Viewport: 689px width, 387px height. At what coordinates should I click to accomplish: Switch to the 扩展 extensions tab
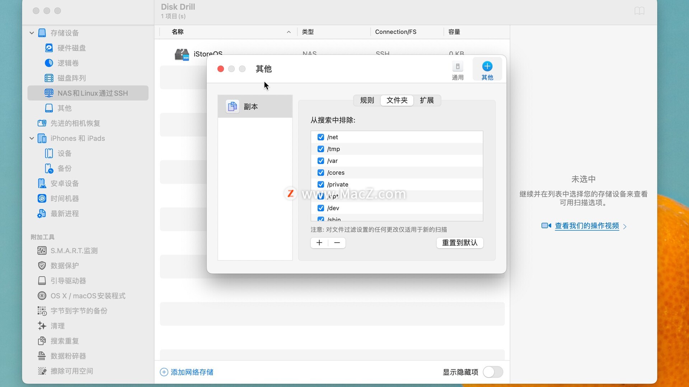[x=427, y=100]
